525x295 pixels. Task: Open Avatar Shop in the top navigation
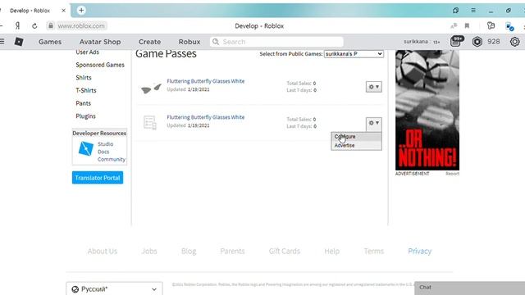click(100, 42)
